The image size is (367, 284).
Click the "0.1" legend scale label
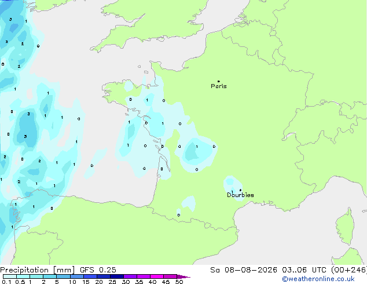click(6, 282)
